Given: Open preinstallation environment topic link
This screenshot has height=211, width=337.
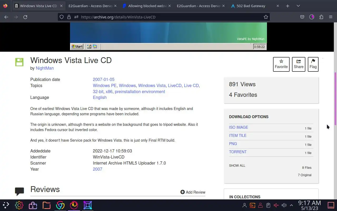Looking at the screenshot, I should tap(140, 92).
